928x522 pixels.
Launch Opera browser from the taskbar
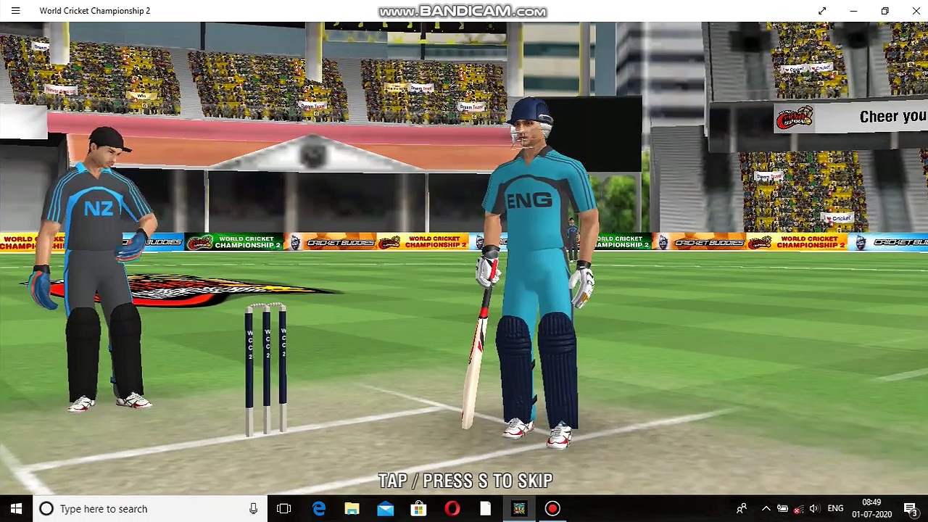pyautogui.click(x=452, y=508)
